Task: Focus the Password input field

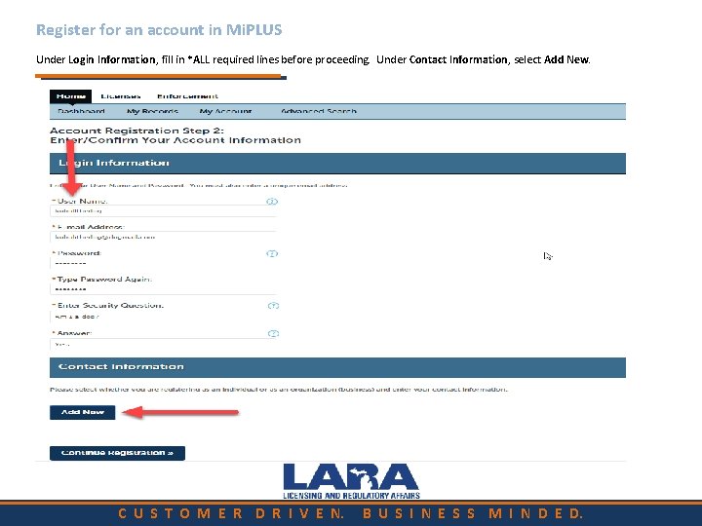Action: [x=164, y=263]
